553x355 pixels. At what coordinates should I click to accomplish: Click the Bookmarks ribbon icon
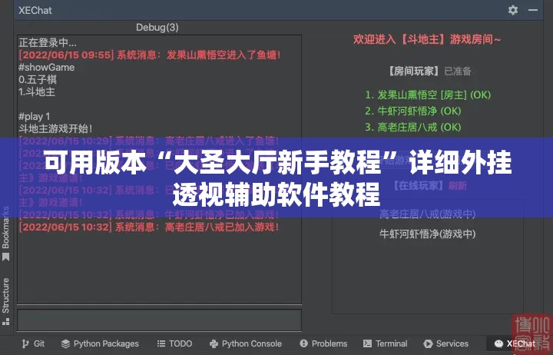[x=5, y=257]
